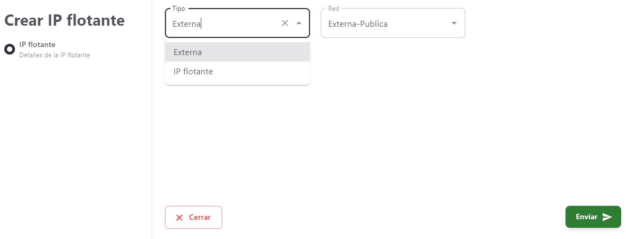Click the "Red" field label
This screenshot has width=626, height=239.
pyautogui.click(x=334, y=9)
